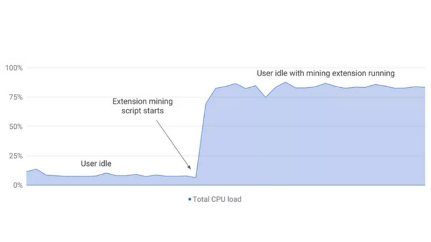Click the User idle with mining extension running label
This screenshot has width=431, height=242.
coord(326,73)
